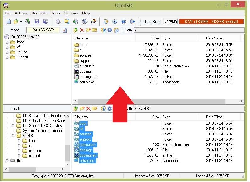
Task: Expand the sources folder in the image tree
Action: pos(7,52)
